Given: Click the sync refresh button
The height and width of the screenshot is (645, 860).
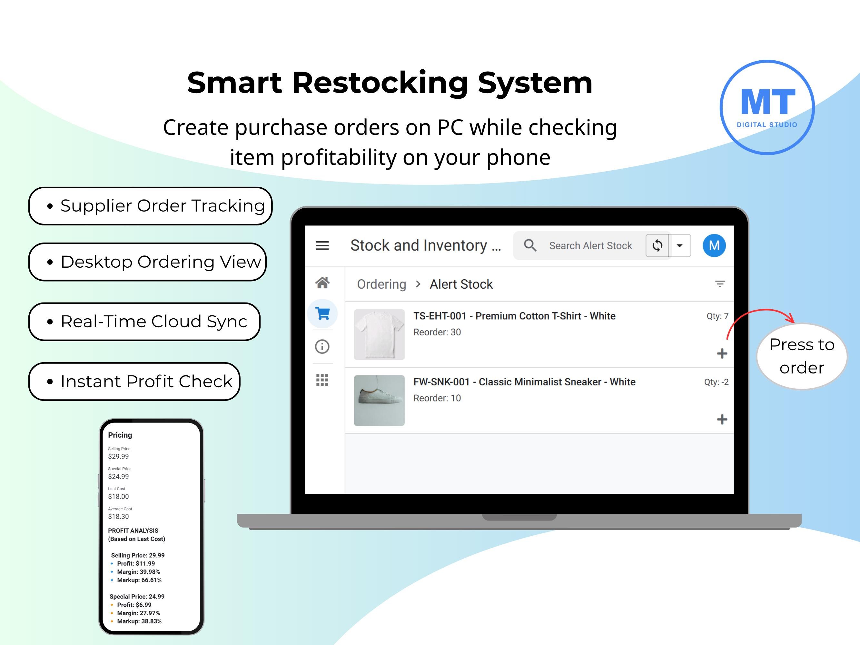Looking at the screenshot, I should pos(657,246).
